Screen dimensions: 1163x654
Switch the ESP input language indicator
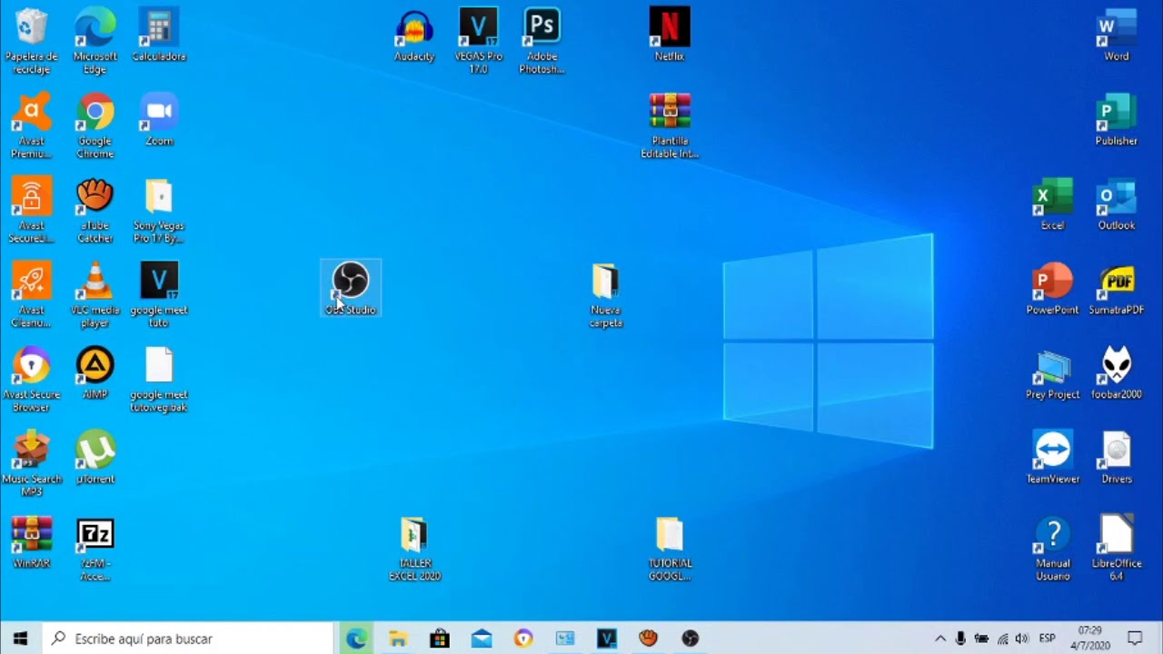1047,639
